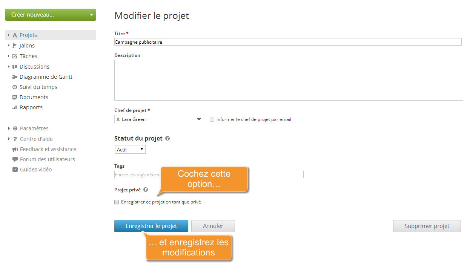Screen dimensions: 467x266
Task: Open the Lara Green project manager dropdown
Action: (159, 119)
